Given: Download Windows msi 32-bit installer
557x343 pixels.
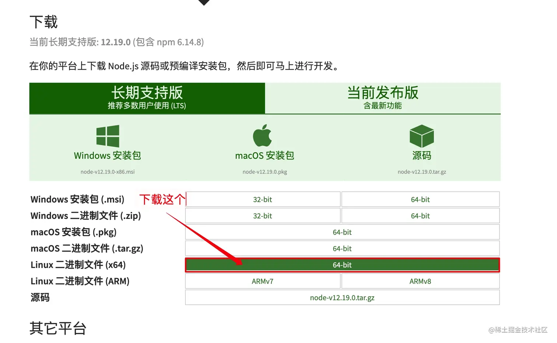Looking at the screenshot, I should 263,199.
